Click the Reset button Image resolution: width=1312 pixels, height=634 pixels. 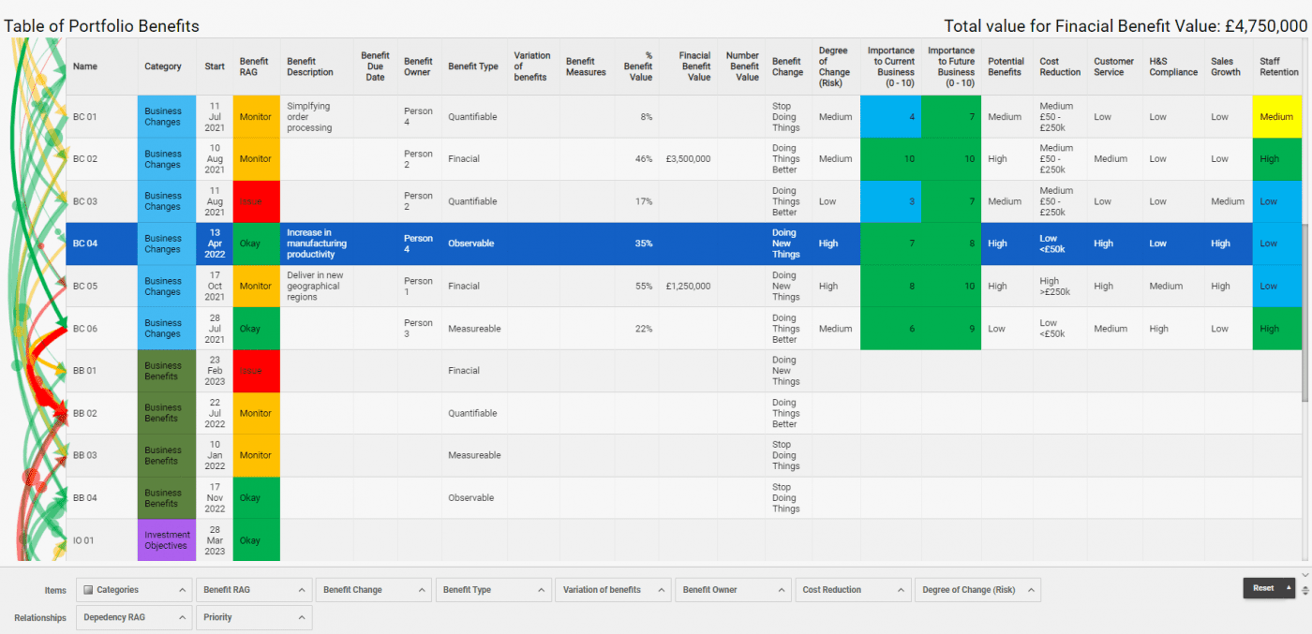[x=1264, y=588]
